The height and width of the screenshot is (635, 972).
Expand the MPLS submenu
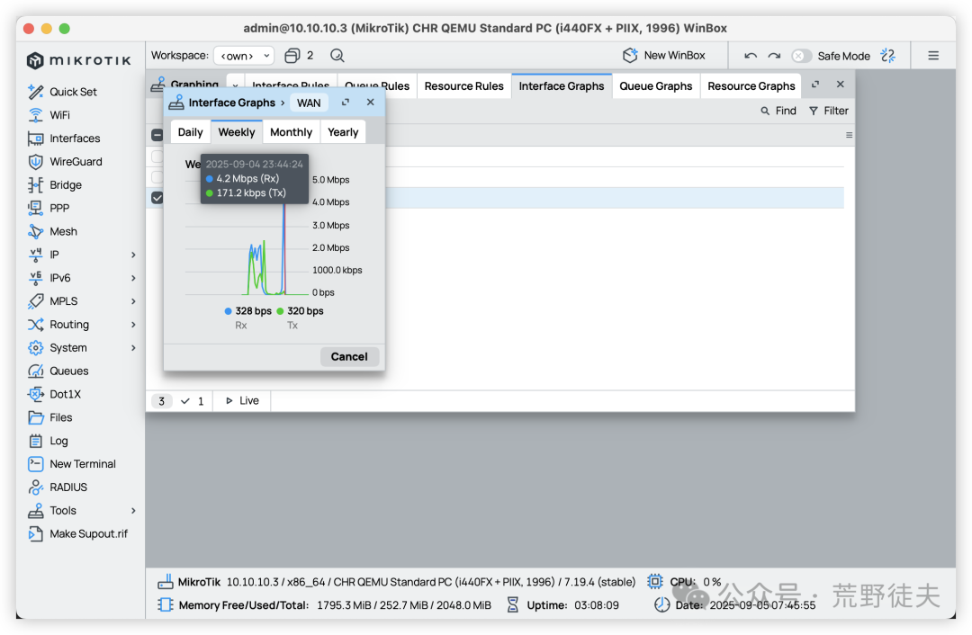pyautogui.click(x=133, y=301)
